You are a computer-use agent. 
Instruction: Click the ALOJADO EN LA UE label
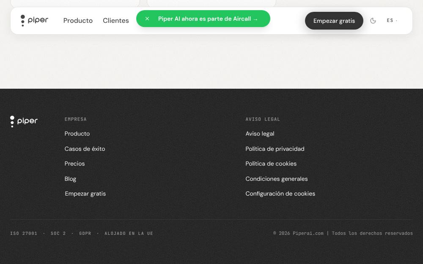[x=129, y=233]
